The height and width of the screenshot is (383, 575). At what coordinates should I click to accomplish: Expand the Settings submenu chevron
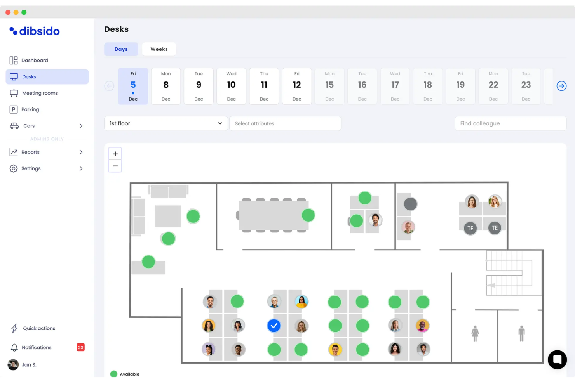(x=81, y=168)
